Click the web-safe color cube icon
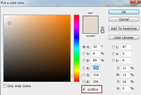Viewport: 141px width, 95px height. (103, 28)
